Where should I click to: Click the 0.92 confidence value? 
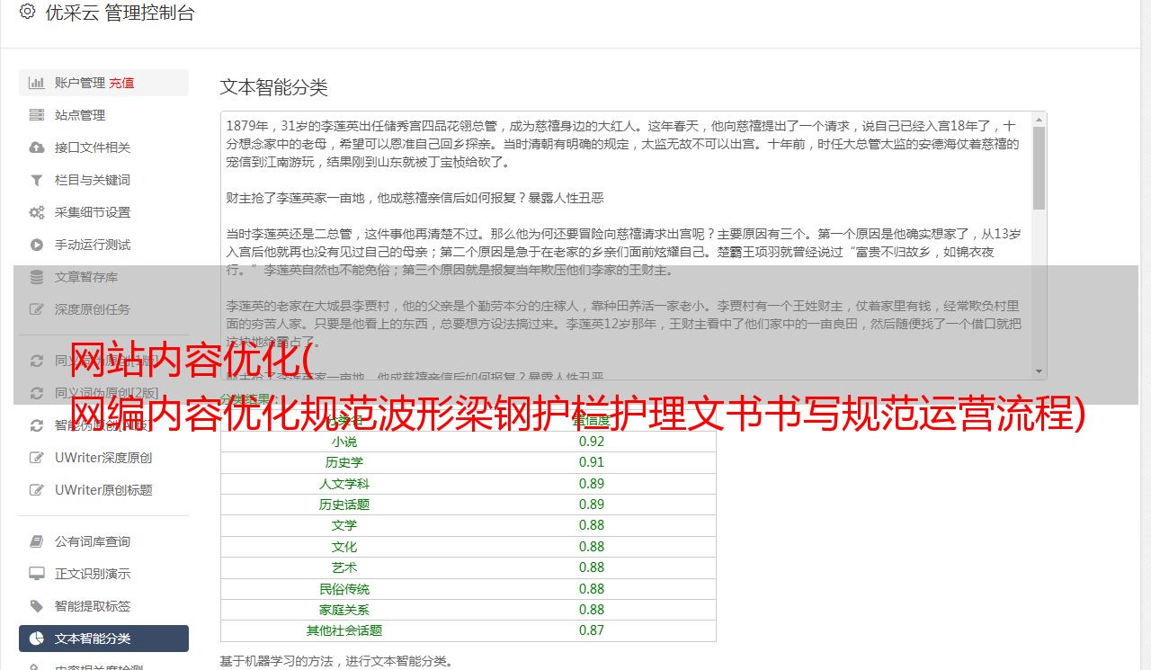tap(592, 442)
